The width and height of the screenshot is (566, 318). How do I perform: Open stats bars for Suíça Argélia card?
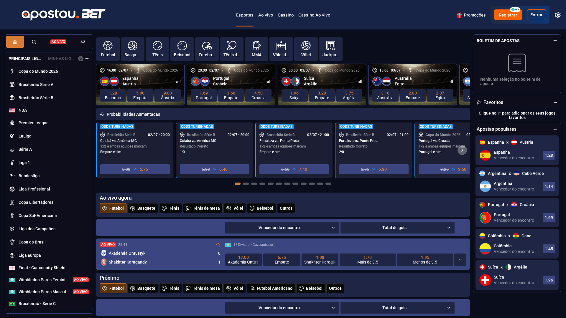pyautogui.click(x=360, y=81)
